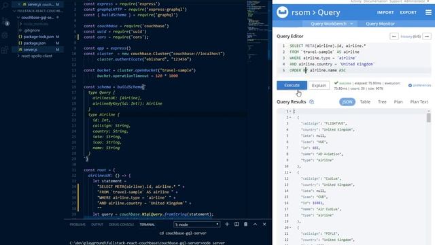
Task: Collapse JSON object fold arrow on line 11
Action: tap(290, 172)
